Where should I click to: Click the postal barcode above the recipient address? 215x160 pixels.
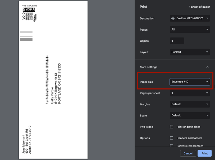[47, 79]
